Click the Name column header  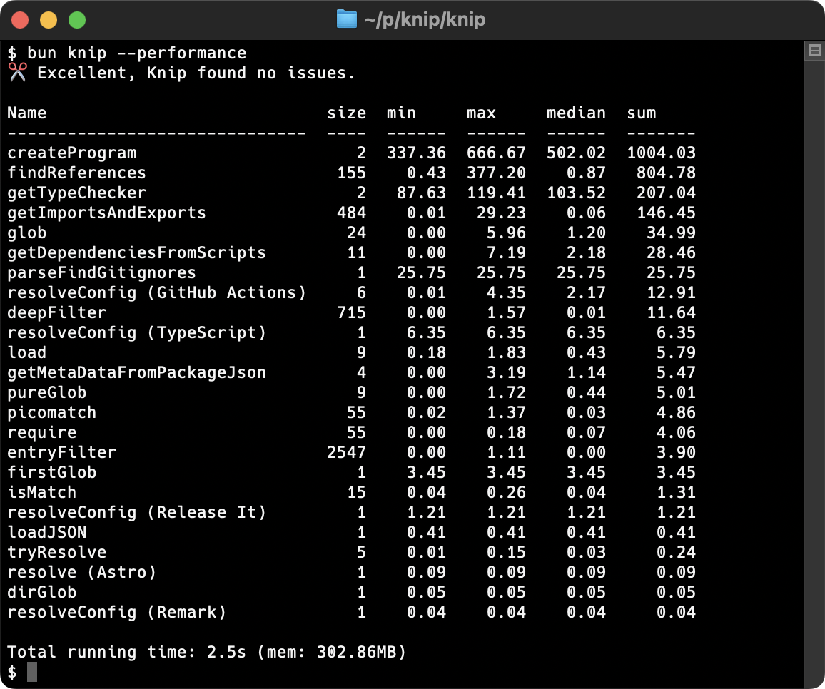click(x=27, y=113)
